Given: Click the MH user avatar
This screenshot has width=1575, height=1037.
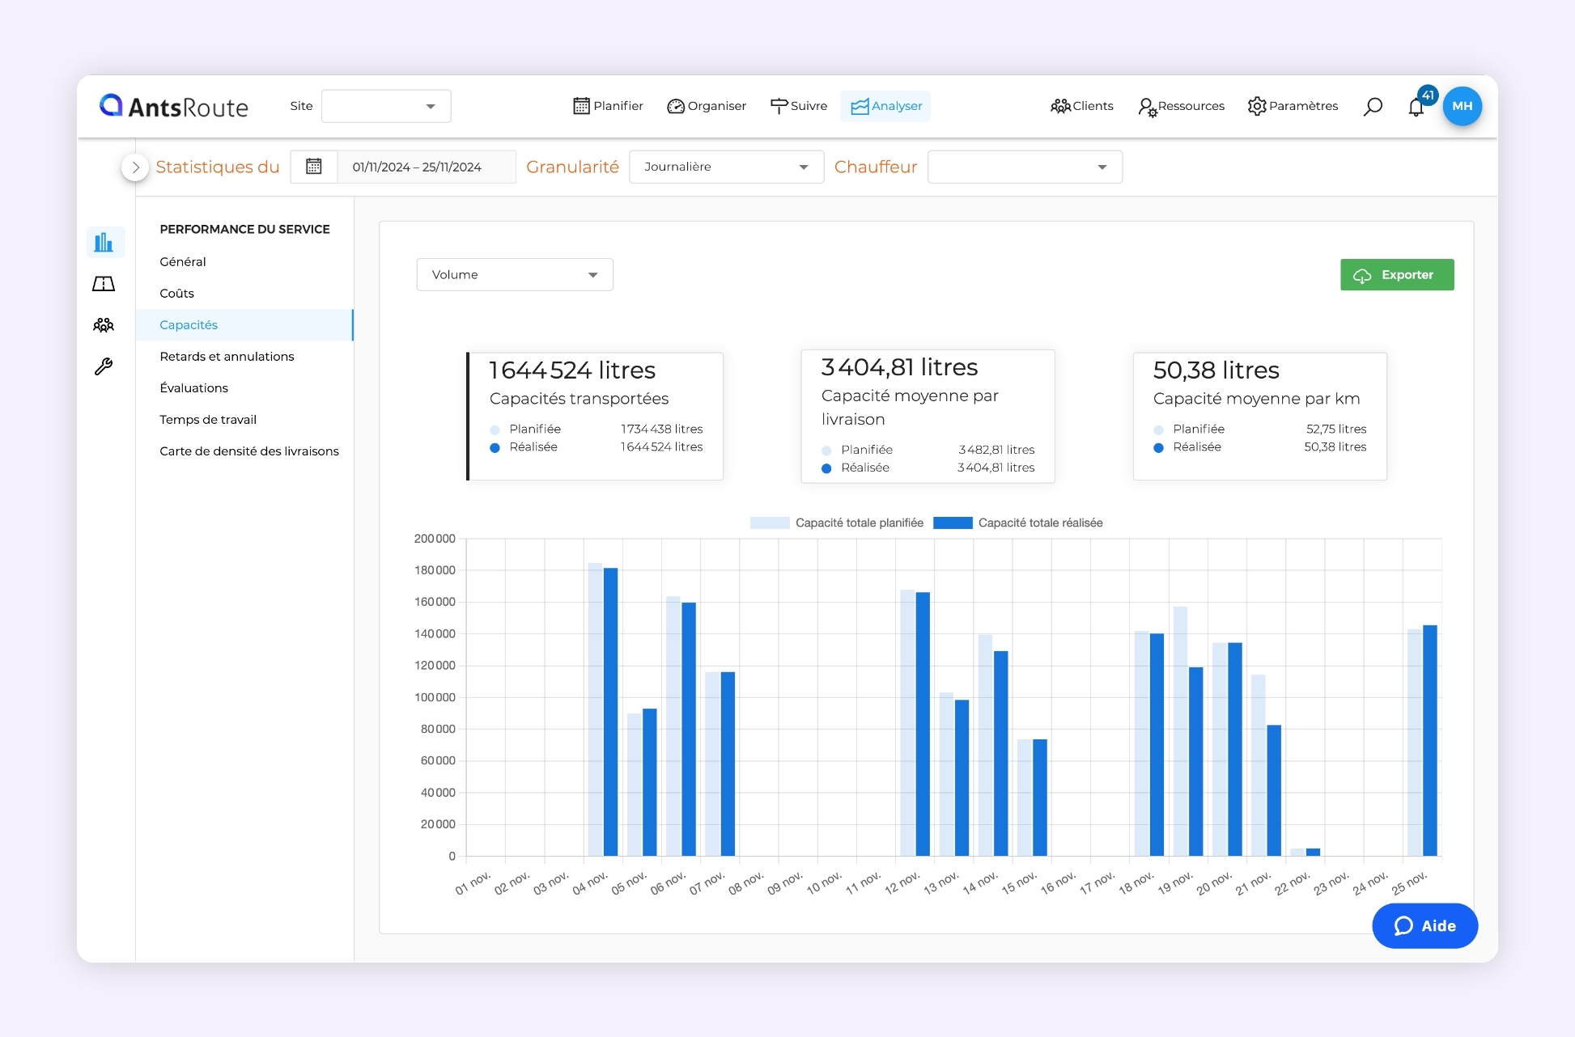Looking at the screenshot, I should [x=1462, y=106].
